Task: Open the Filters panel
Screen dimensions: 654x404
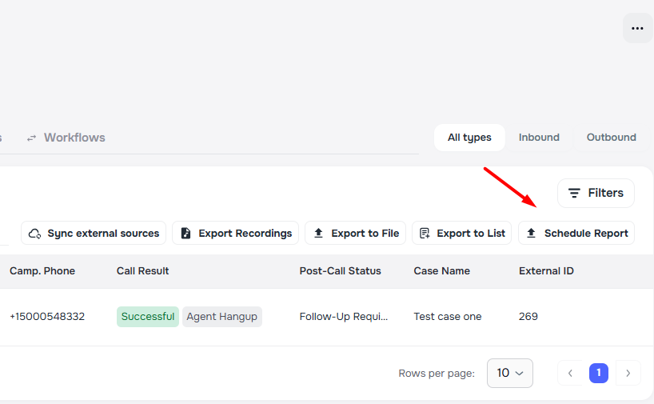Action: [x=596, y=193]
